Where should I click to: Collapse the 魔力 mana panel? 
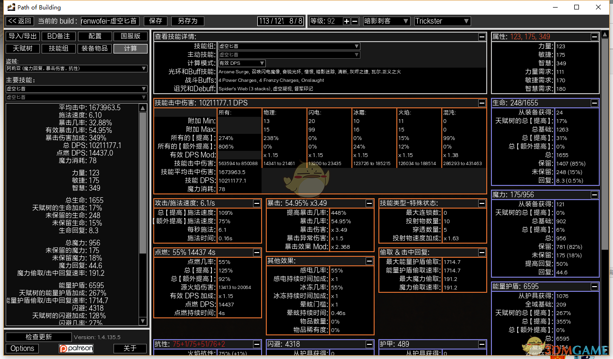[594, 195]
